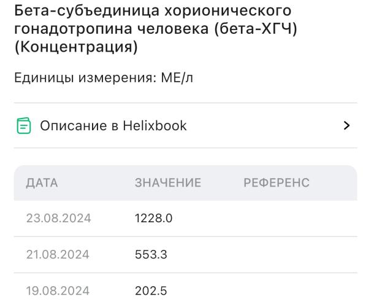The width and height of the screenshot is (371, 307).
Task: Select the ДАТА column header
Action: click(42, 183)
